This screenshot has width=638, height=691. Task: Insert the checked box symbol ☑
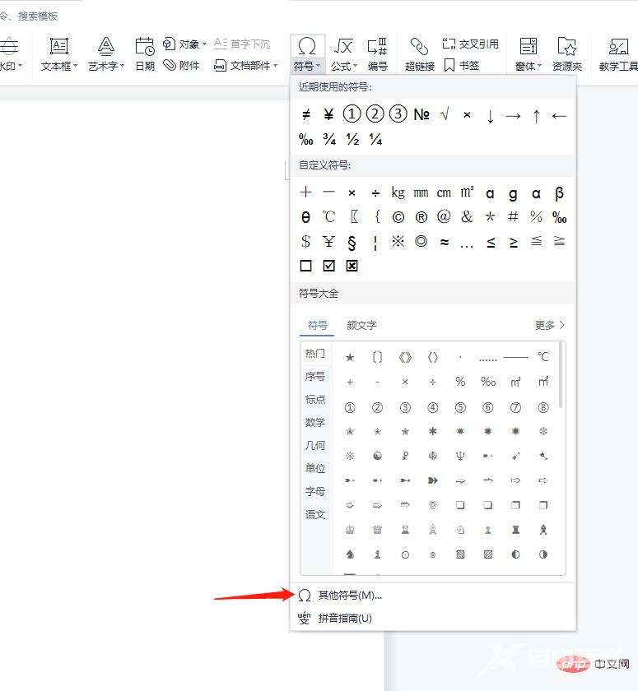pyautogui.click(x=329, y=266)
